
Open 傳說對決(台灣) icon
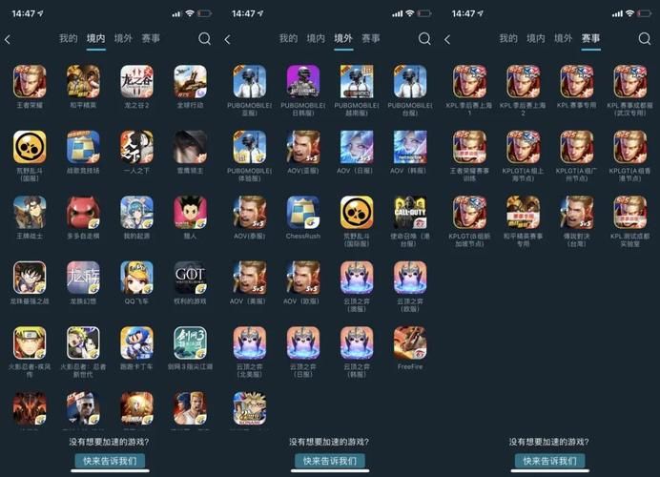click(577, 212)
